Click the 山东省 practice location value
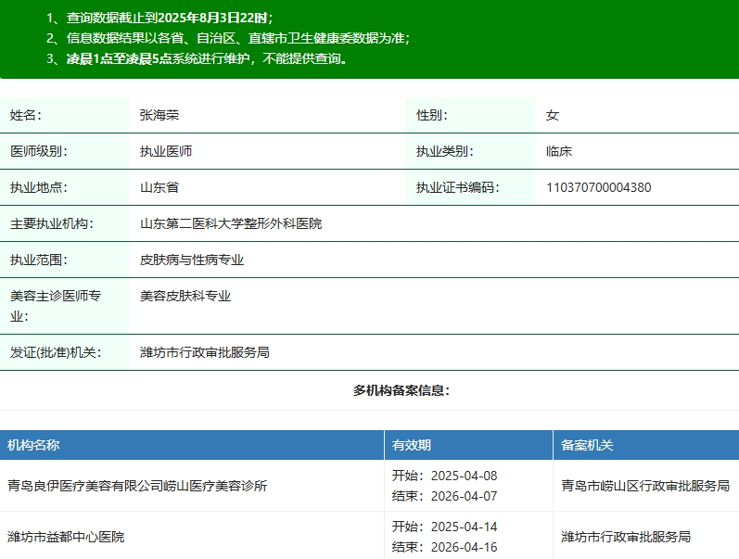The image size is (739, 559). [159, 187]
